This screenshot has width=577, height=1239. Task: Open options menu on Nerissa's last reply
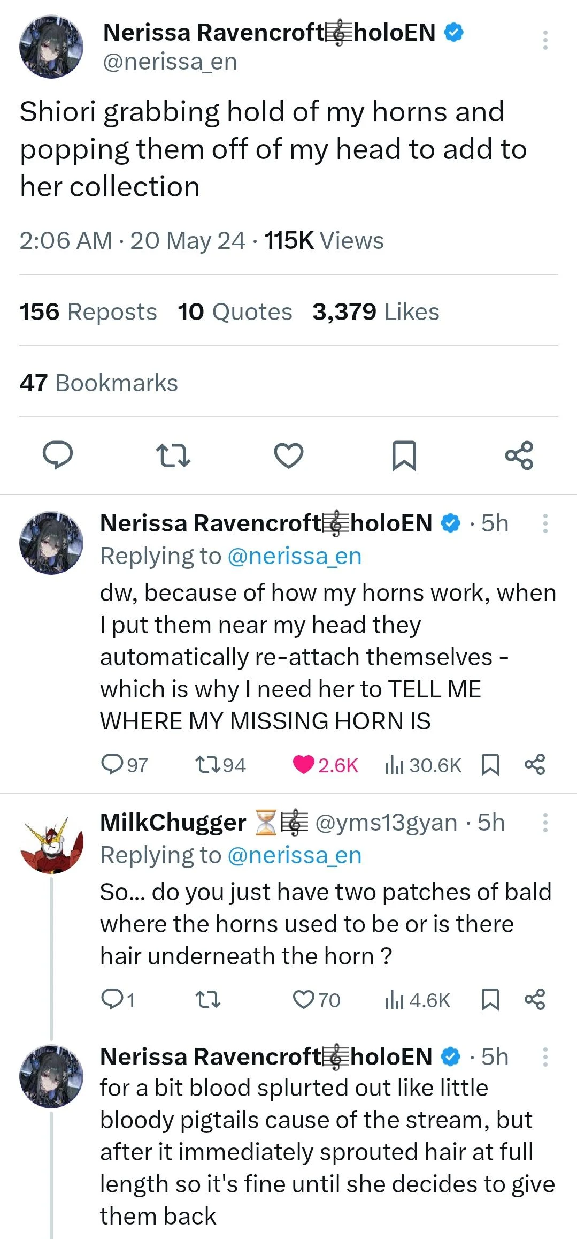[545, 1057]
